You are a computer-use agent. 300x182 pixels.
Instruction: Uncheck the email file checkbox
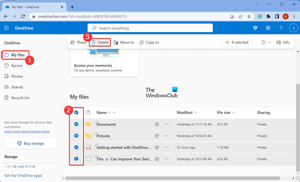point(76,159)
